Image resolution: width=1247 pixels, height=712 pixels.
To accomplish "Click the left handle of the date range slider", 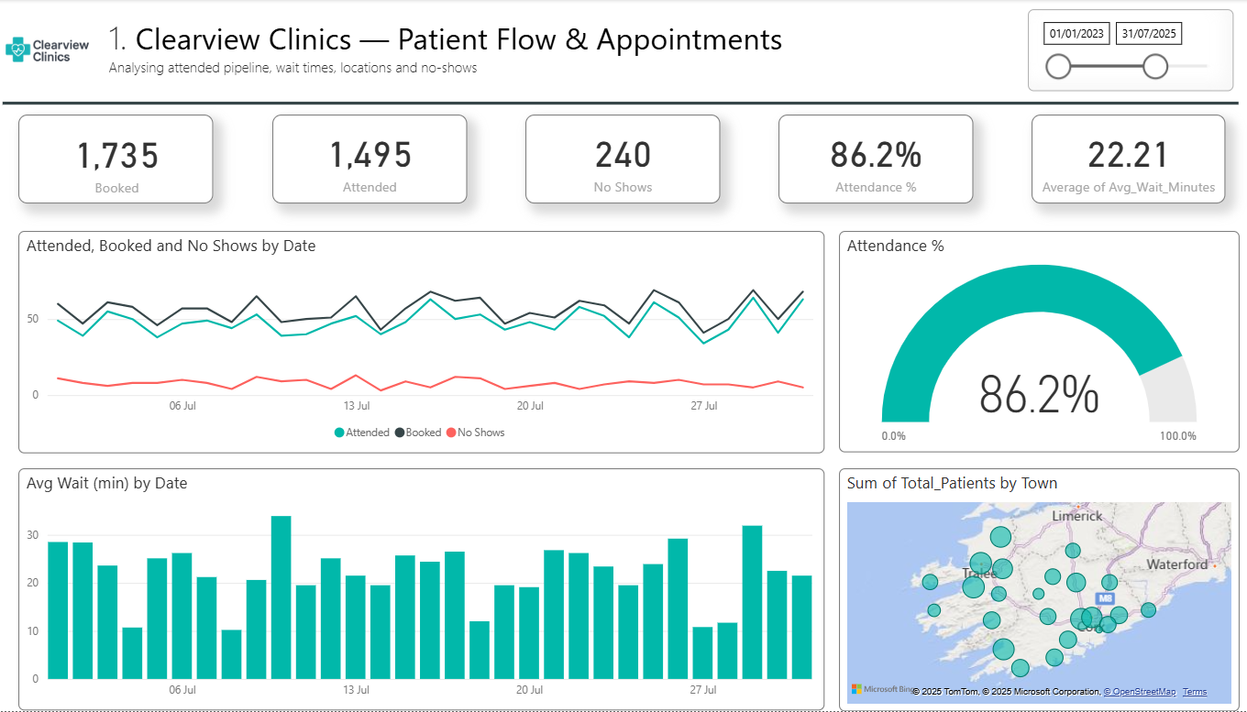I will pyautogui.click(x=1059, y=66).
